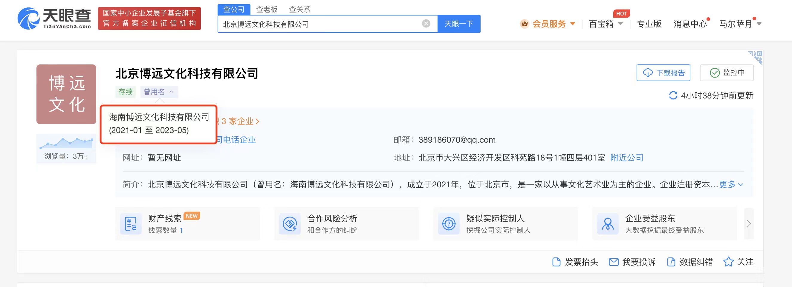Click the 企业受益股东 person icon
The width and height of the screenshot is (792, 287).
[608, 224]
